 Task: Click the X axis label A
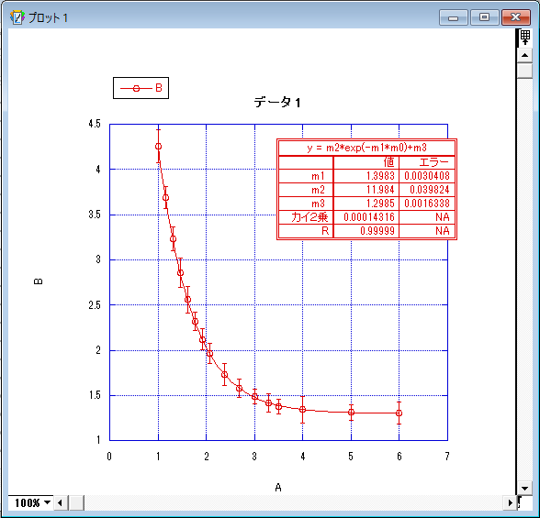pos(278,487)
